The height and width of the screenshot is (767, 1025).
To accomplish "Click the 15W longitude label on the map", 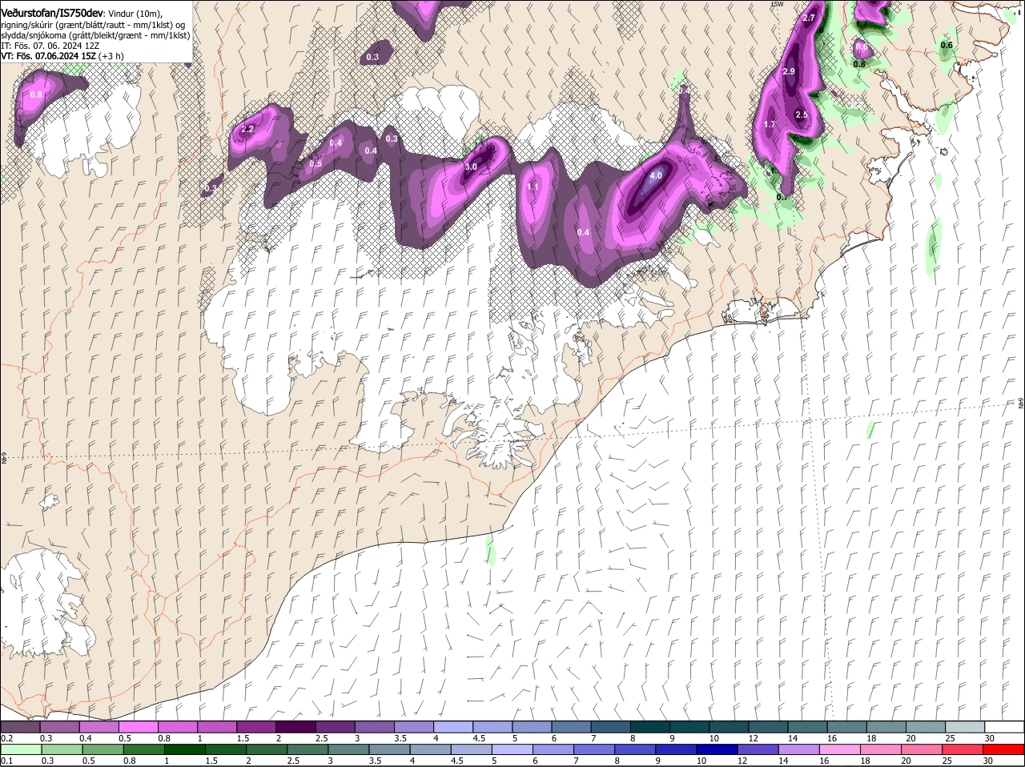I will pos(776,4).
